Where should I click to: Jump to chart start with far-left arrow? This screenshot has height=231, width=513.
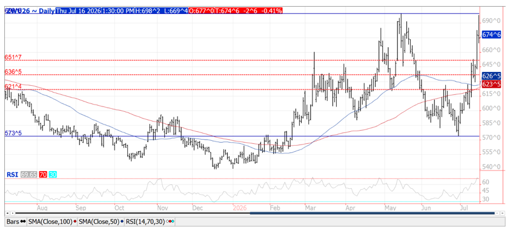coord(7,213)
